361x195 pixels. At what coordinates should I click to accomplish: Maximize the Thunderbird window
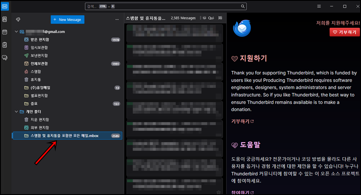click(345, 6)
